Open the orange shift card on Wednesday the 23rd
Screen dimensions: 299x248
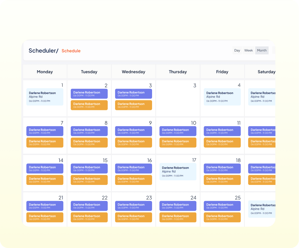(133, 217)
